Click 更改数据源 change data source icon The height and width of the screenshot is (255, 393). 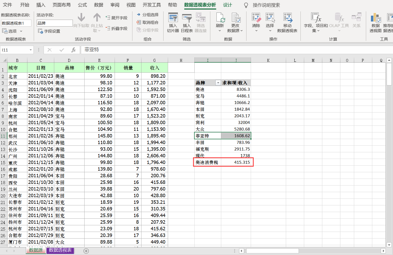tap(236, 18)
